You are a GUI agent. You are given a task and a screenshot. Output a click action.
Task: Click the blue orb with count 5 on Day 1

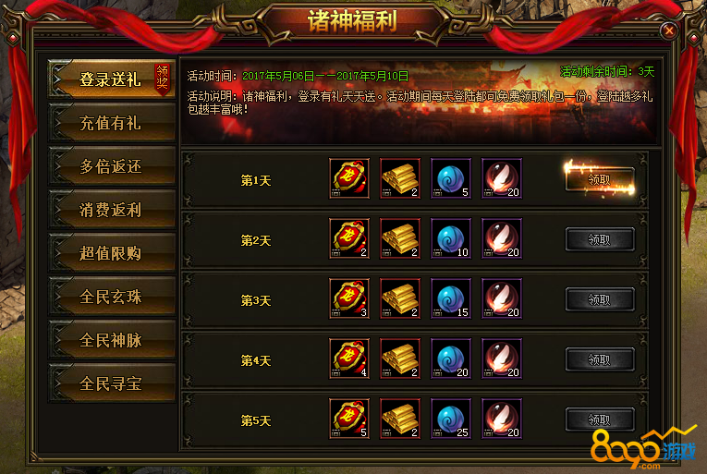[451, 178]
